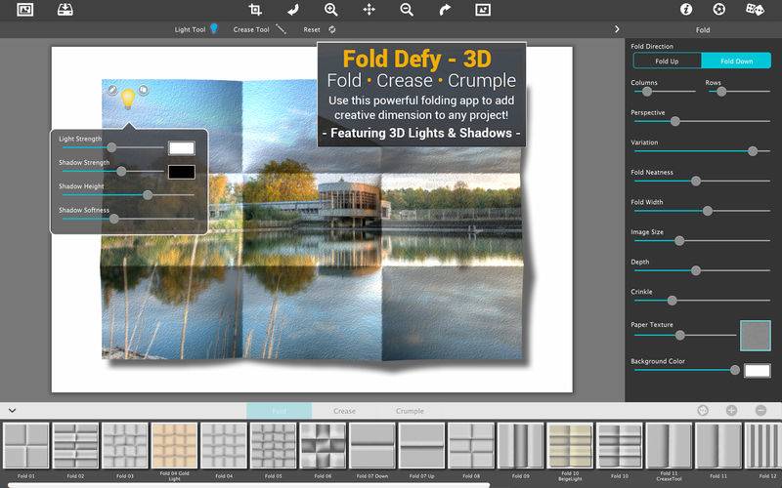The width and height of the screenshot is (782, 488).
Task: Click the Shadow Strength slider handle
Action: coord(121,172)
